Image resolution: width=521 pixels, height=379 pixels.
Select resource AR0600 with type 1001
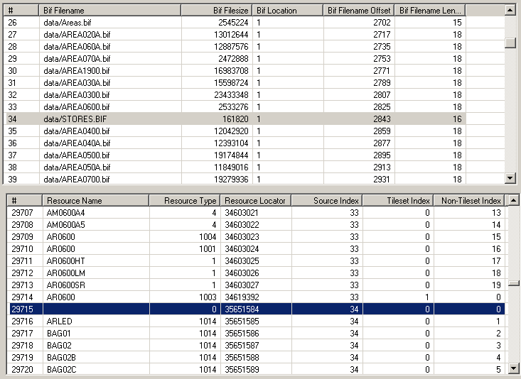[256, 249]
